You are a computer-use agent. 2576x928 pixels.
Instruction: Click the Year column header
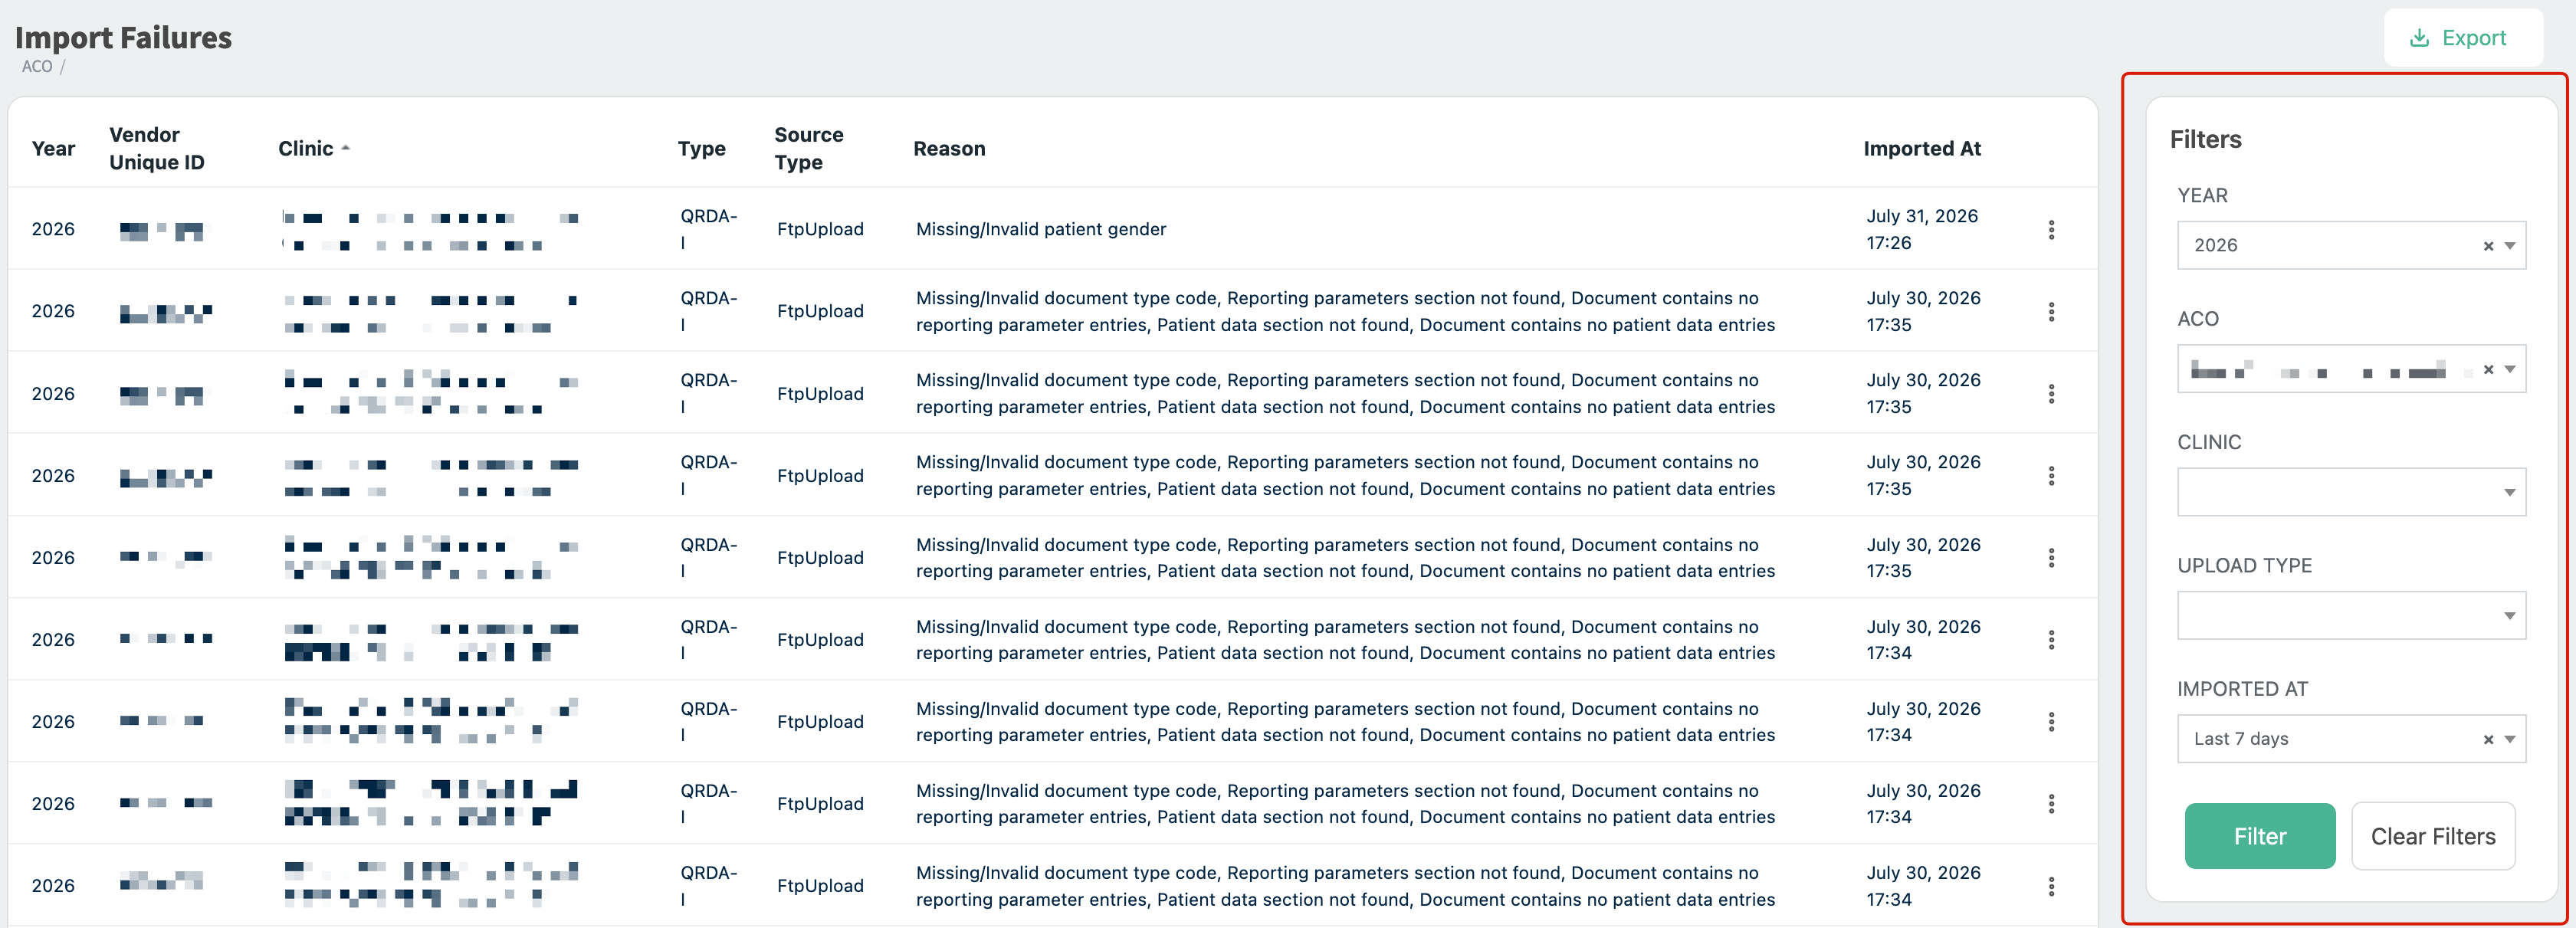click(53, 148)
